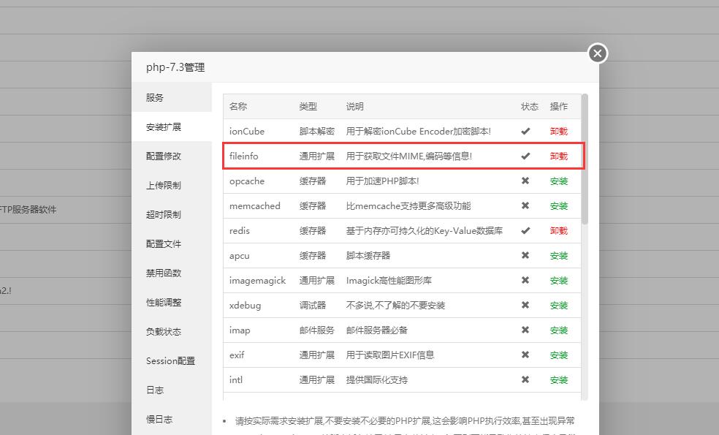Click the imap extension name
This screenshot has height=435, width=719.
240,330
